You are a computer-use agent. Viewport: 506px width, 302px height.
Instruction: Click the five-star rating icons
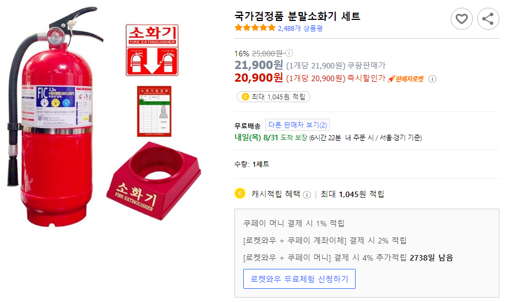[x=254, y=28]
